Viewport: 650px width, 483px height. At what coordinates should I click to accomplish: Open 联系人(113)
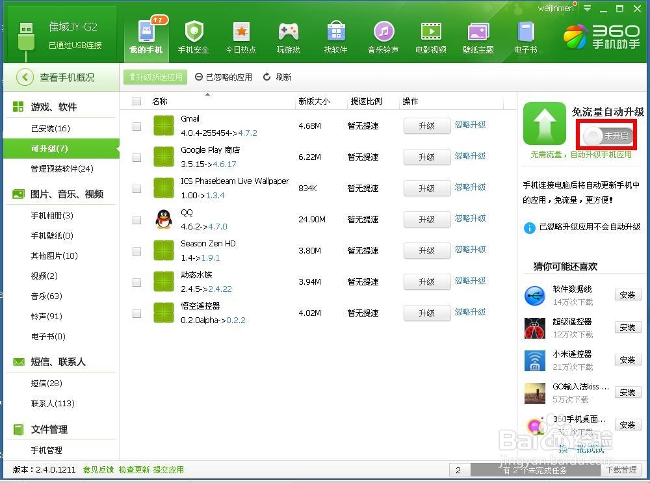53,404
